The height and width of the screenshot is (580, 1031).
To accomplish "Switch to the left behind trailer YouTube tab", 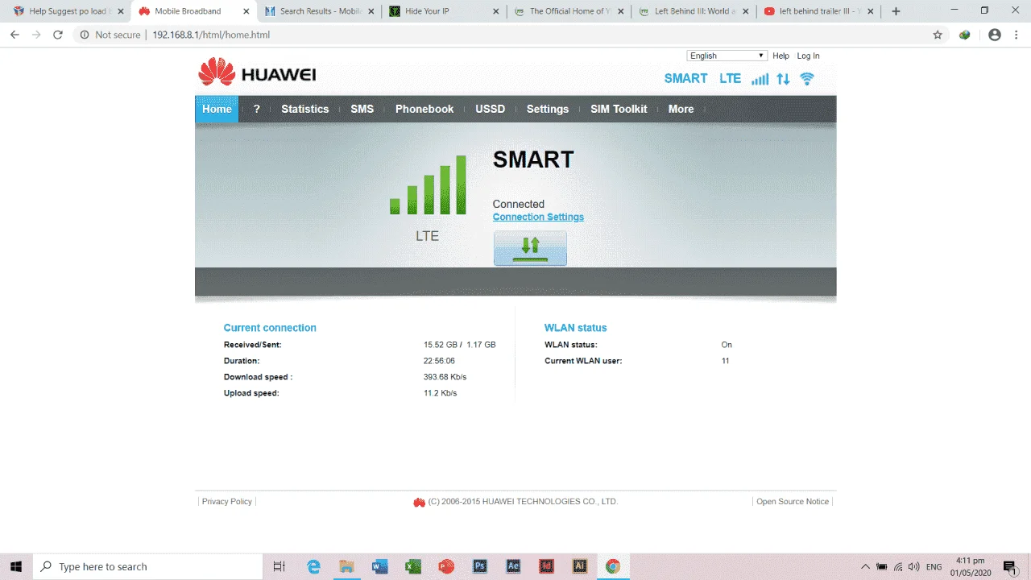I will click(818, 11).
